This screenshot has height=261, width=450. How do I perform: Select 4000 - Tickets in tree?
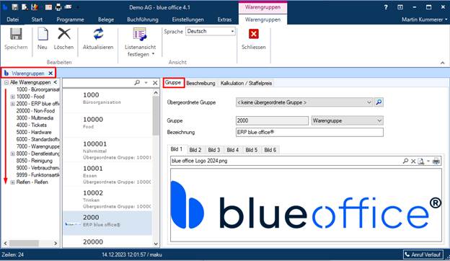[31, 125]
